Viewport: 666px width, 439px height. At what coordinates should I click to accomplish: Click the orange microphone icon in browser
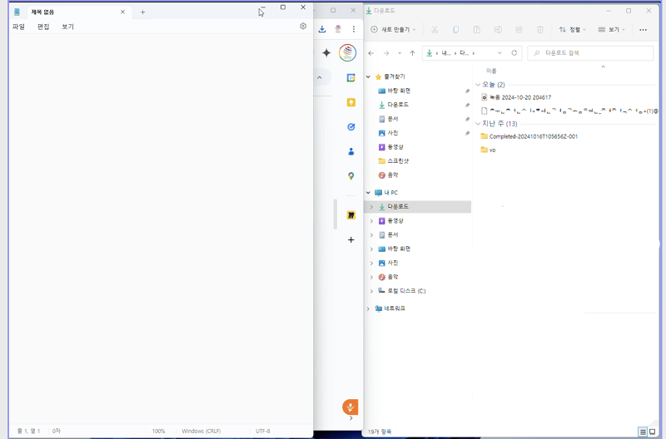click(350, 407)
